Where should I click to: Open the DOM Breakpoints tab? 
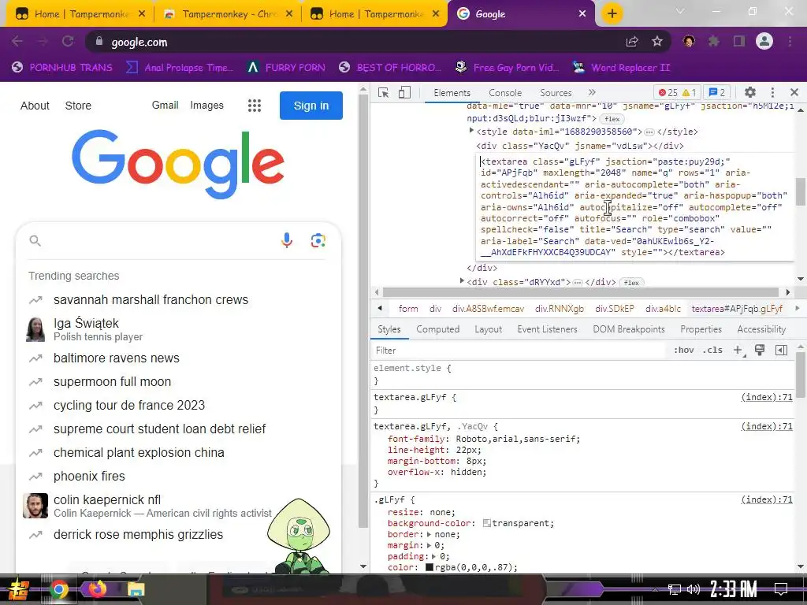(628, 329)
